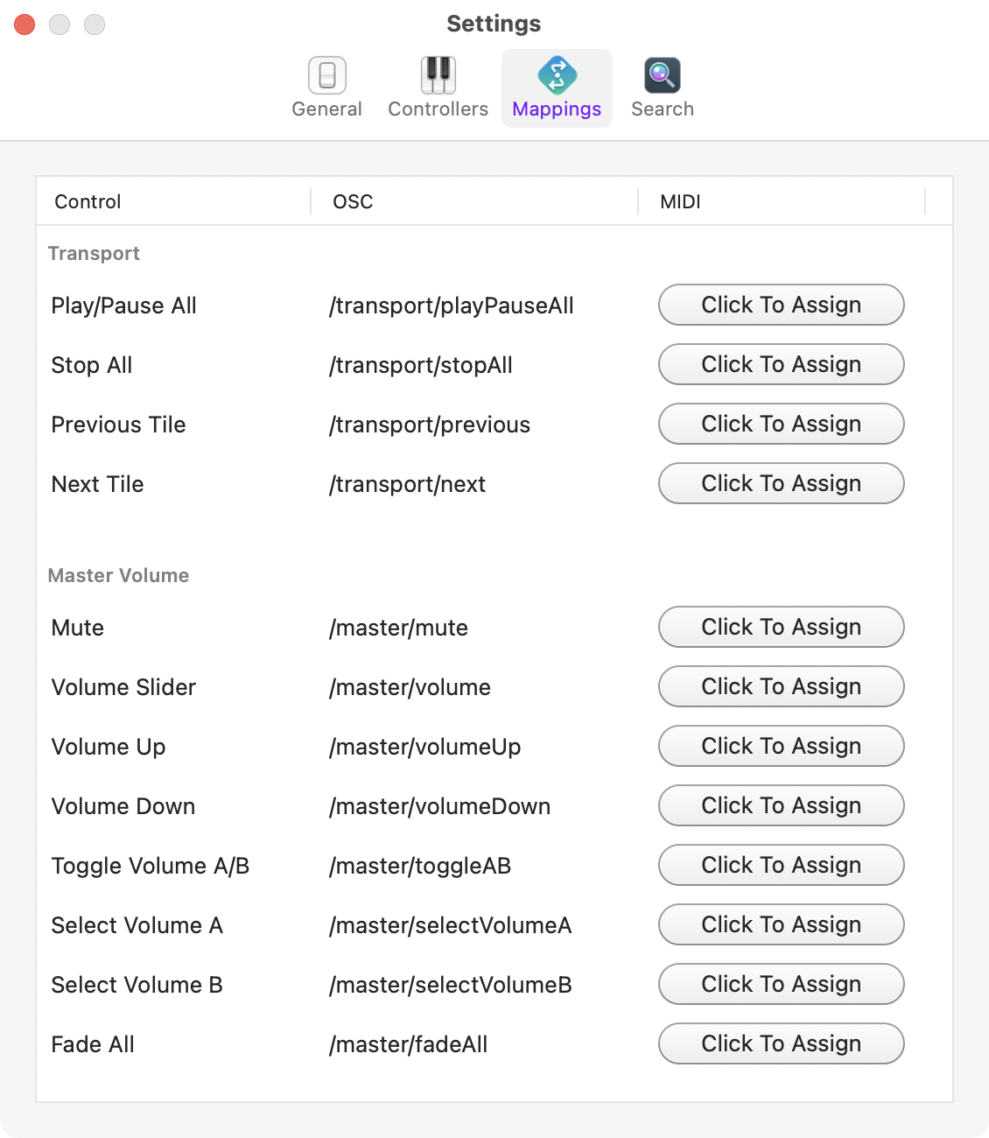Click the OSC column header
989x1138 pixels.
pos(474,201)
